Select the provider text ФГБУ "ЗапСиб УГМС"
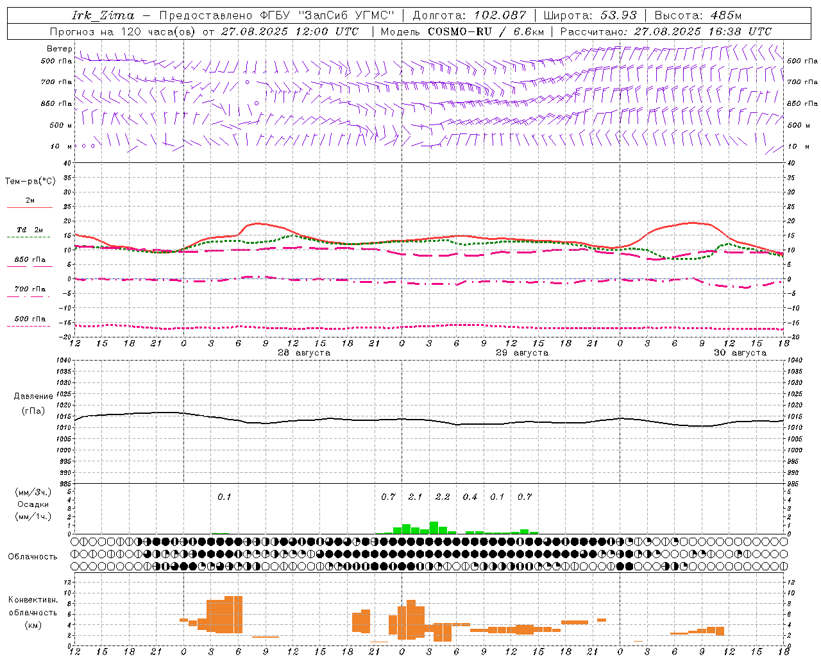Viewport: 821px width, 657px height. coord(328,15)
